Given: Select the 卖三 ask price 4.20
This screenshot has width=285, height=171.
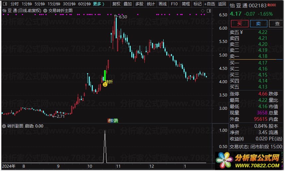Looking at the screenshot, I should click(x=263, y=44).
